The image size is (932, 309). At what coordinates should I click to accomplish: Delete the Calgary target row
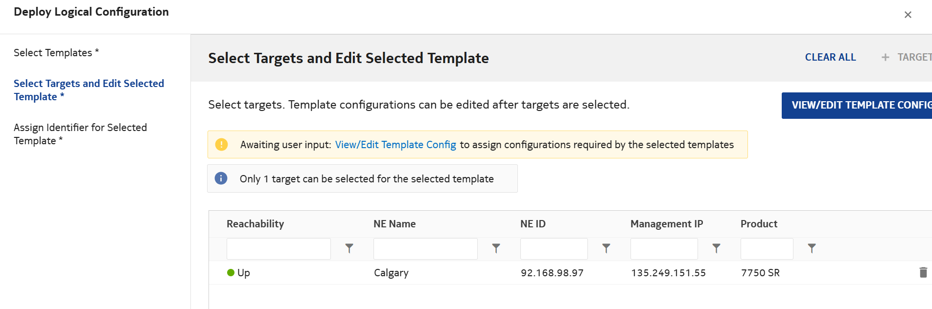pos(923,272)
